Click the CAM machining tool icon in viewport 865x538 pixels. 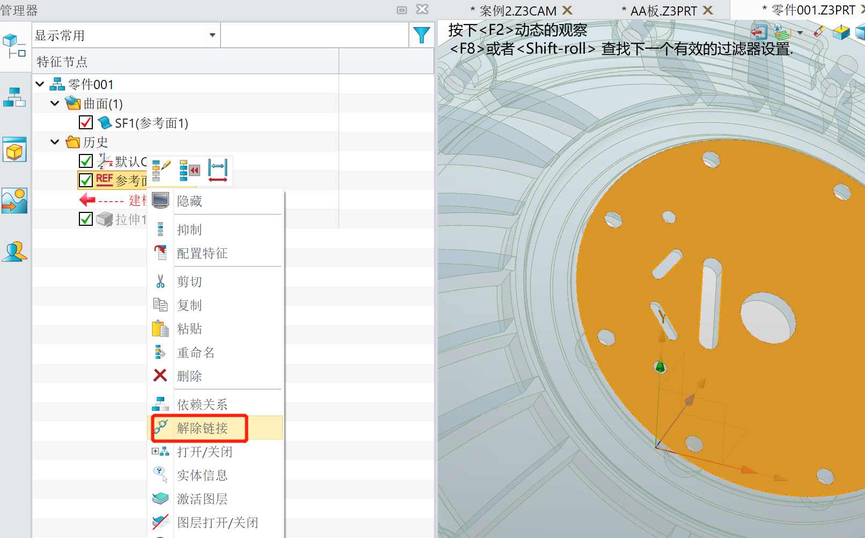(782, 32)
